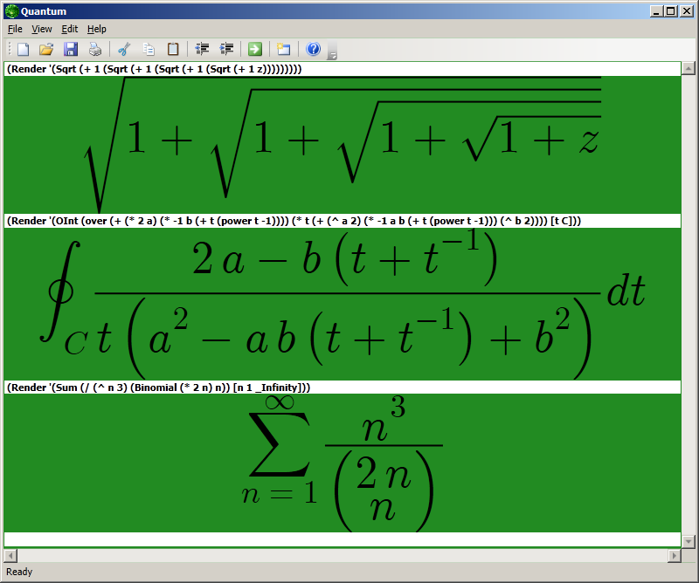Copy selection using the Copy icon
699x583 pixels.
click(149, 49)
